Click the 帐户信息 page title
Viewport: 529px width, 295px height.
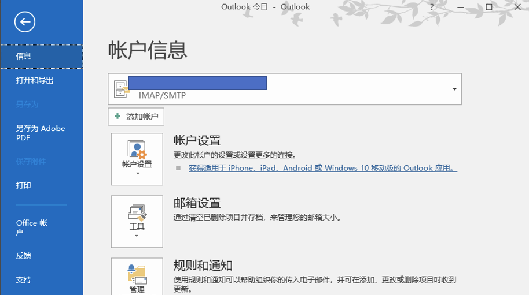point(148,50)
